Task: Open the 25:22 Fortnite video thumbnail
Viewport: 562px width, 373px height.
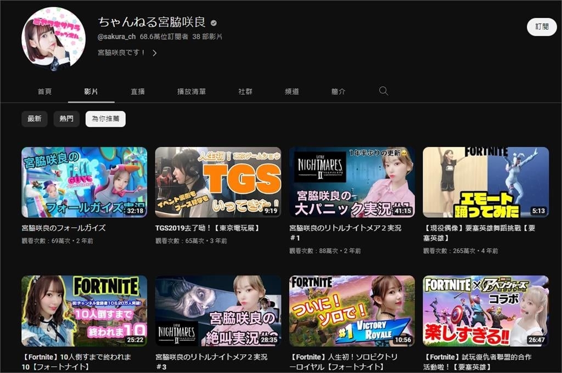Action: pos(84,310)
